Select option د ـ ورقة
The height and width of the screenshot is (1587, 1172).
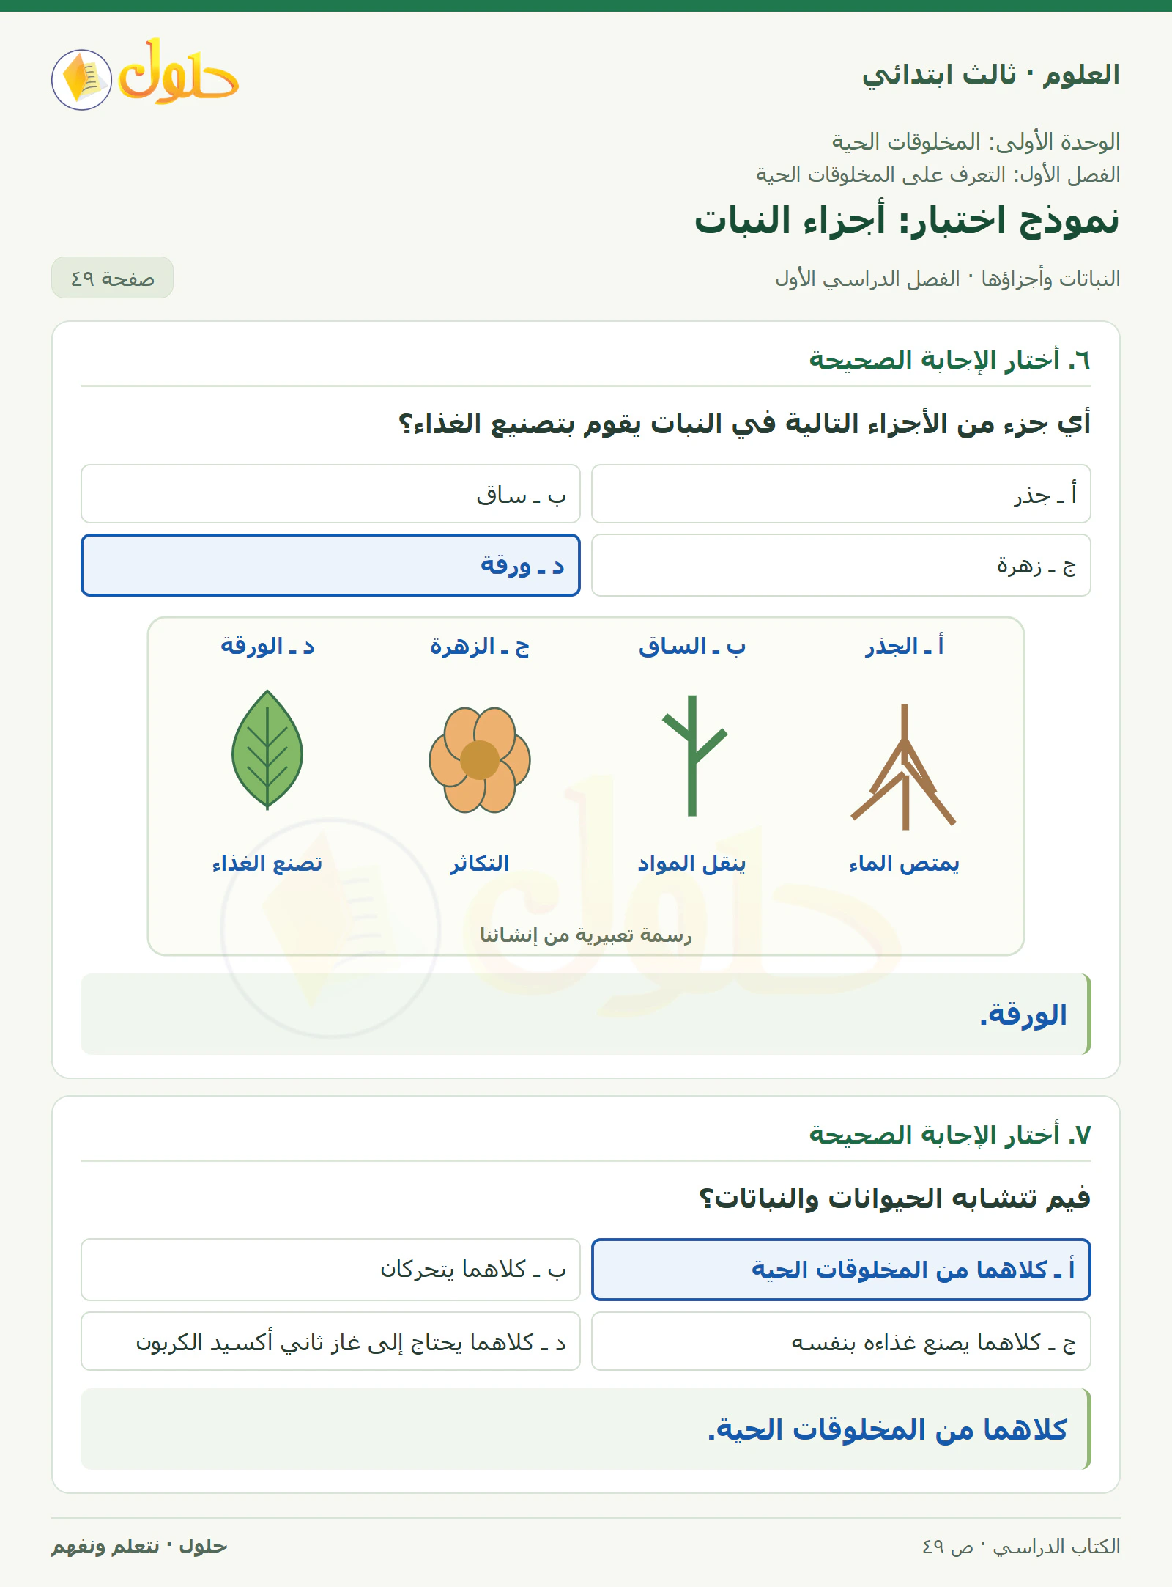[x=330, y=565]
